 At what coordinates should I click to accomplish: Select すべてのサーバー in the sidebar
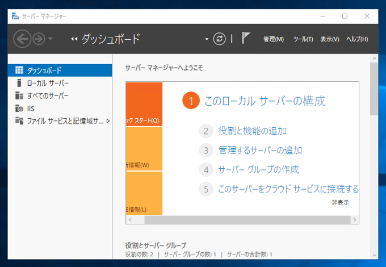[x=60, y=95]
